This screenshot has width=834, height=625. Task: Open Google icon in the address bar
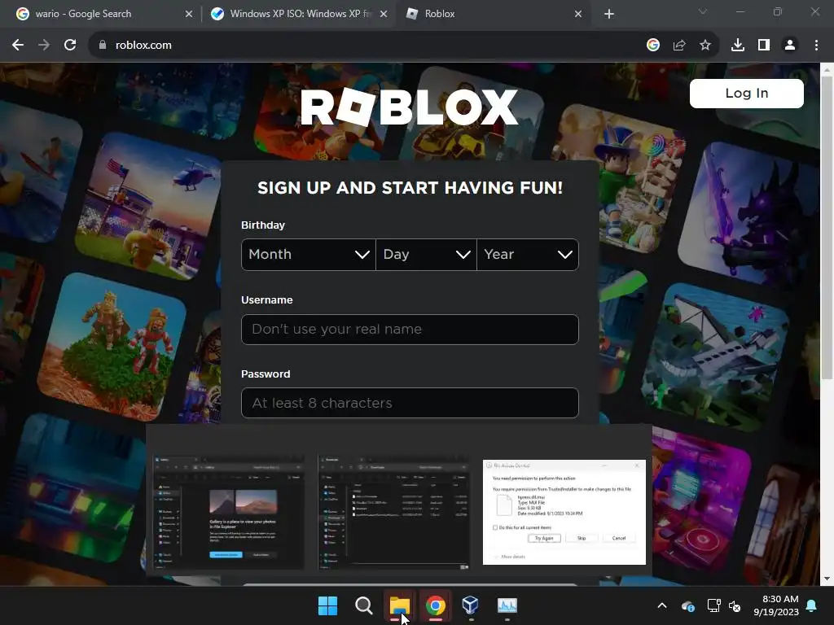[x=653, y=46]
